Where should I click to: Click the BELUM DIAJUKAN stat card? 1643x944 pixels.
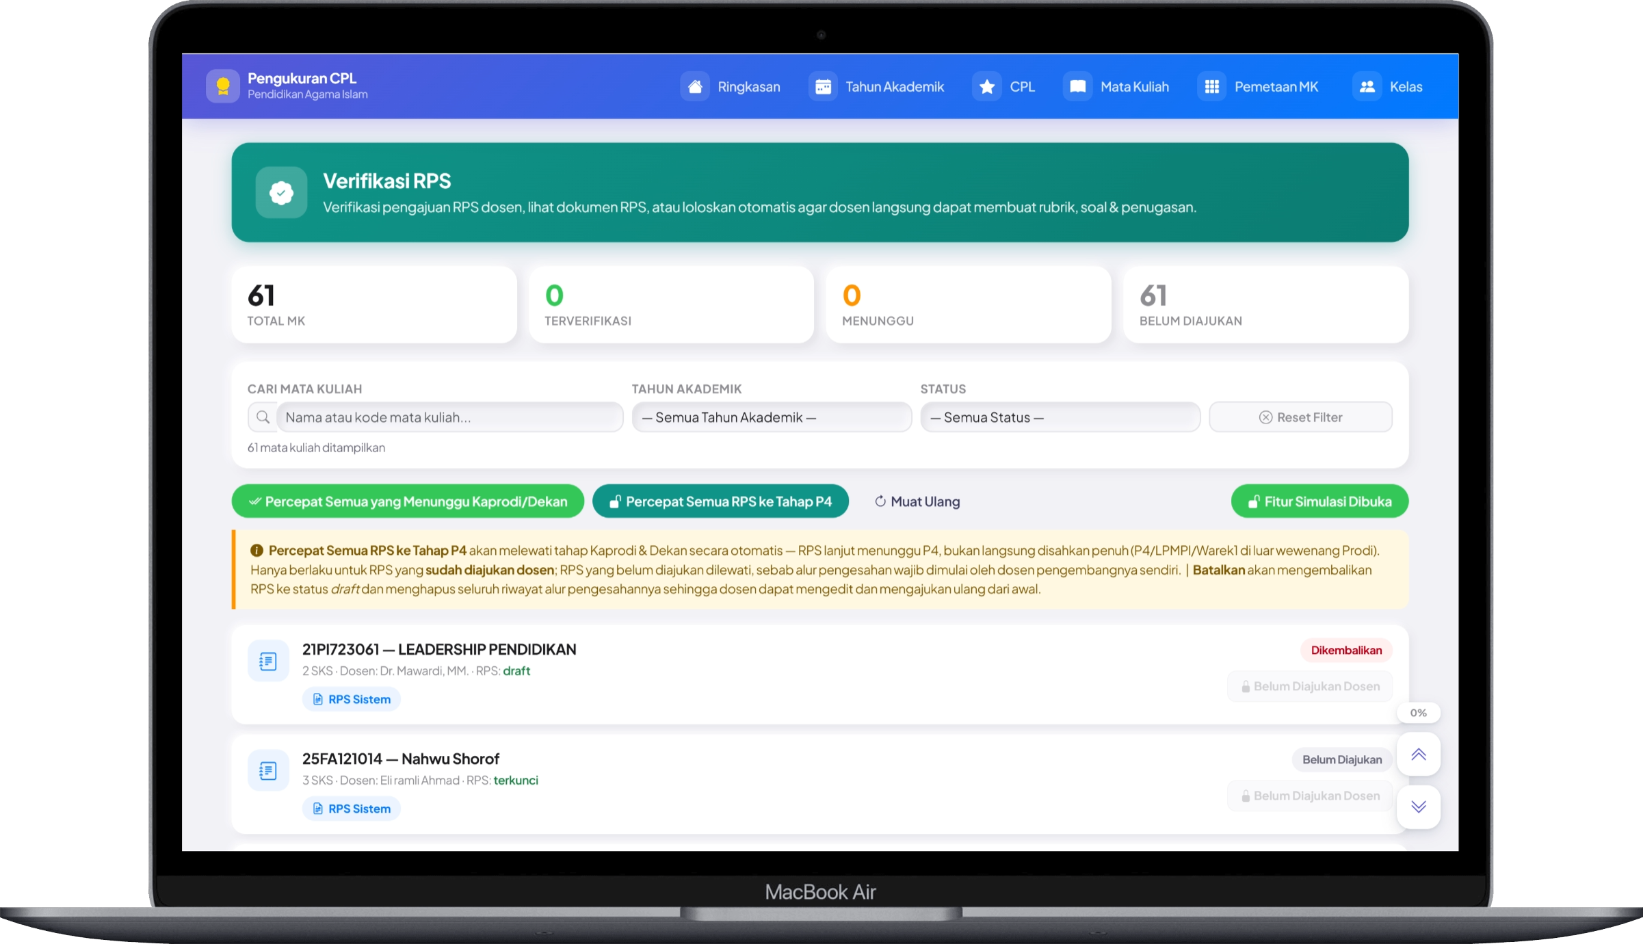1266,305
